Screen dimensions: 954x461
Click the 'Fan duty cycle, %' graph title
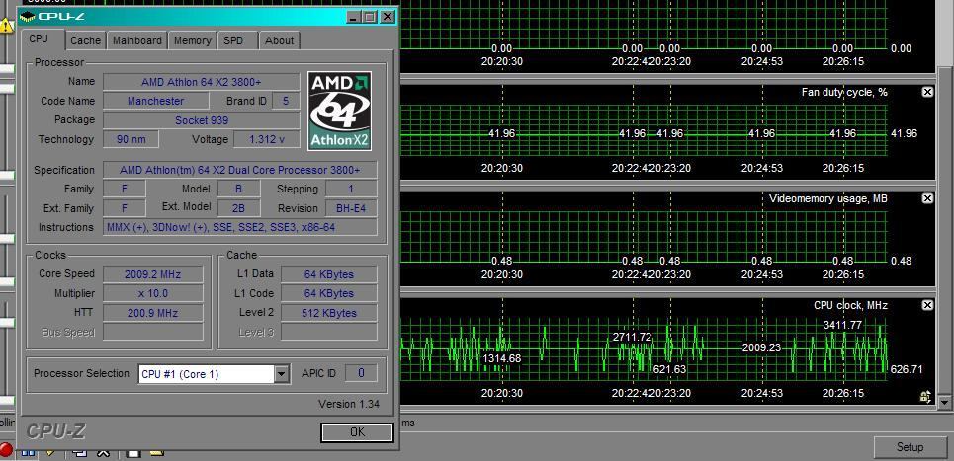[844, 93]
